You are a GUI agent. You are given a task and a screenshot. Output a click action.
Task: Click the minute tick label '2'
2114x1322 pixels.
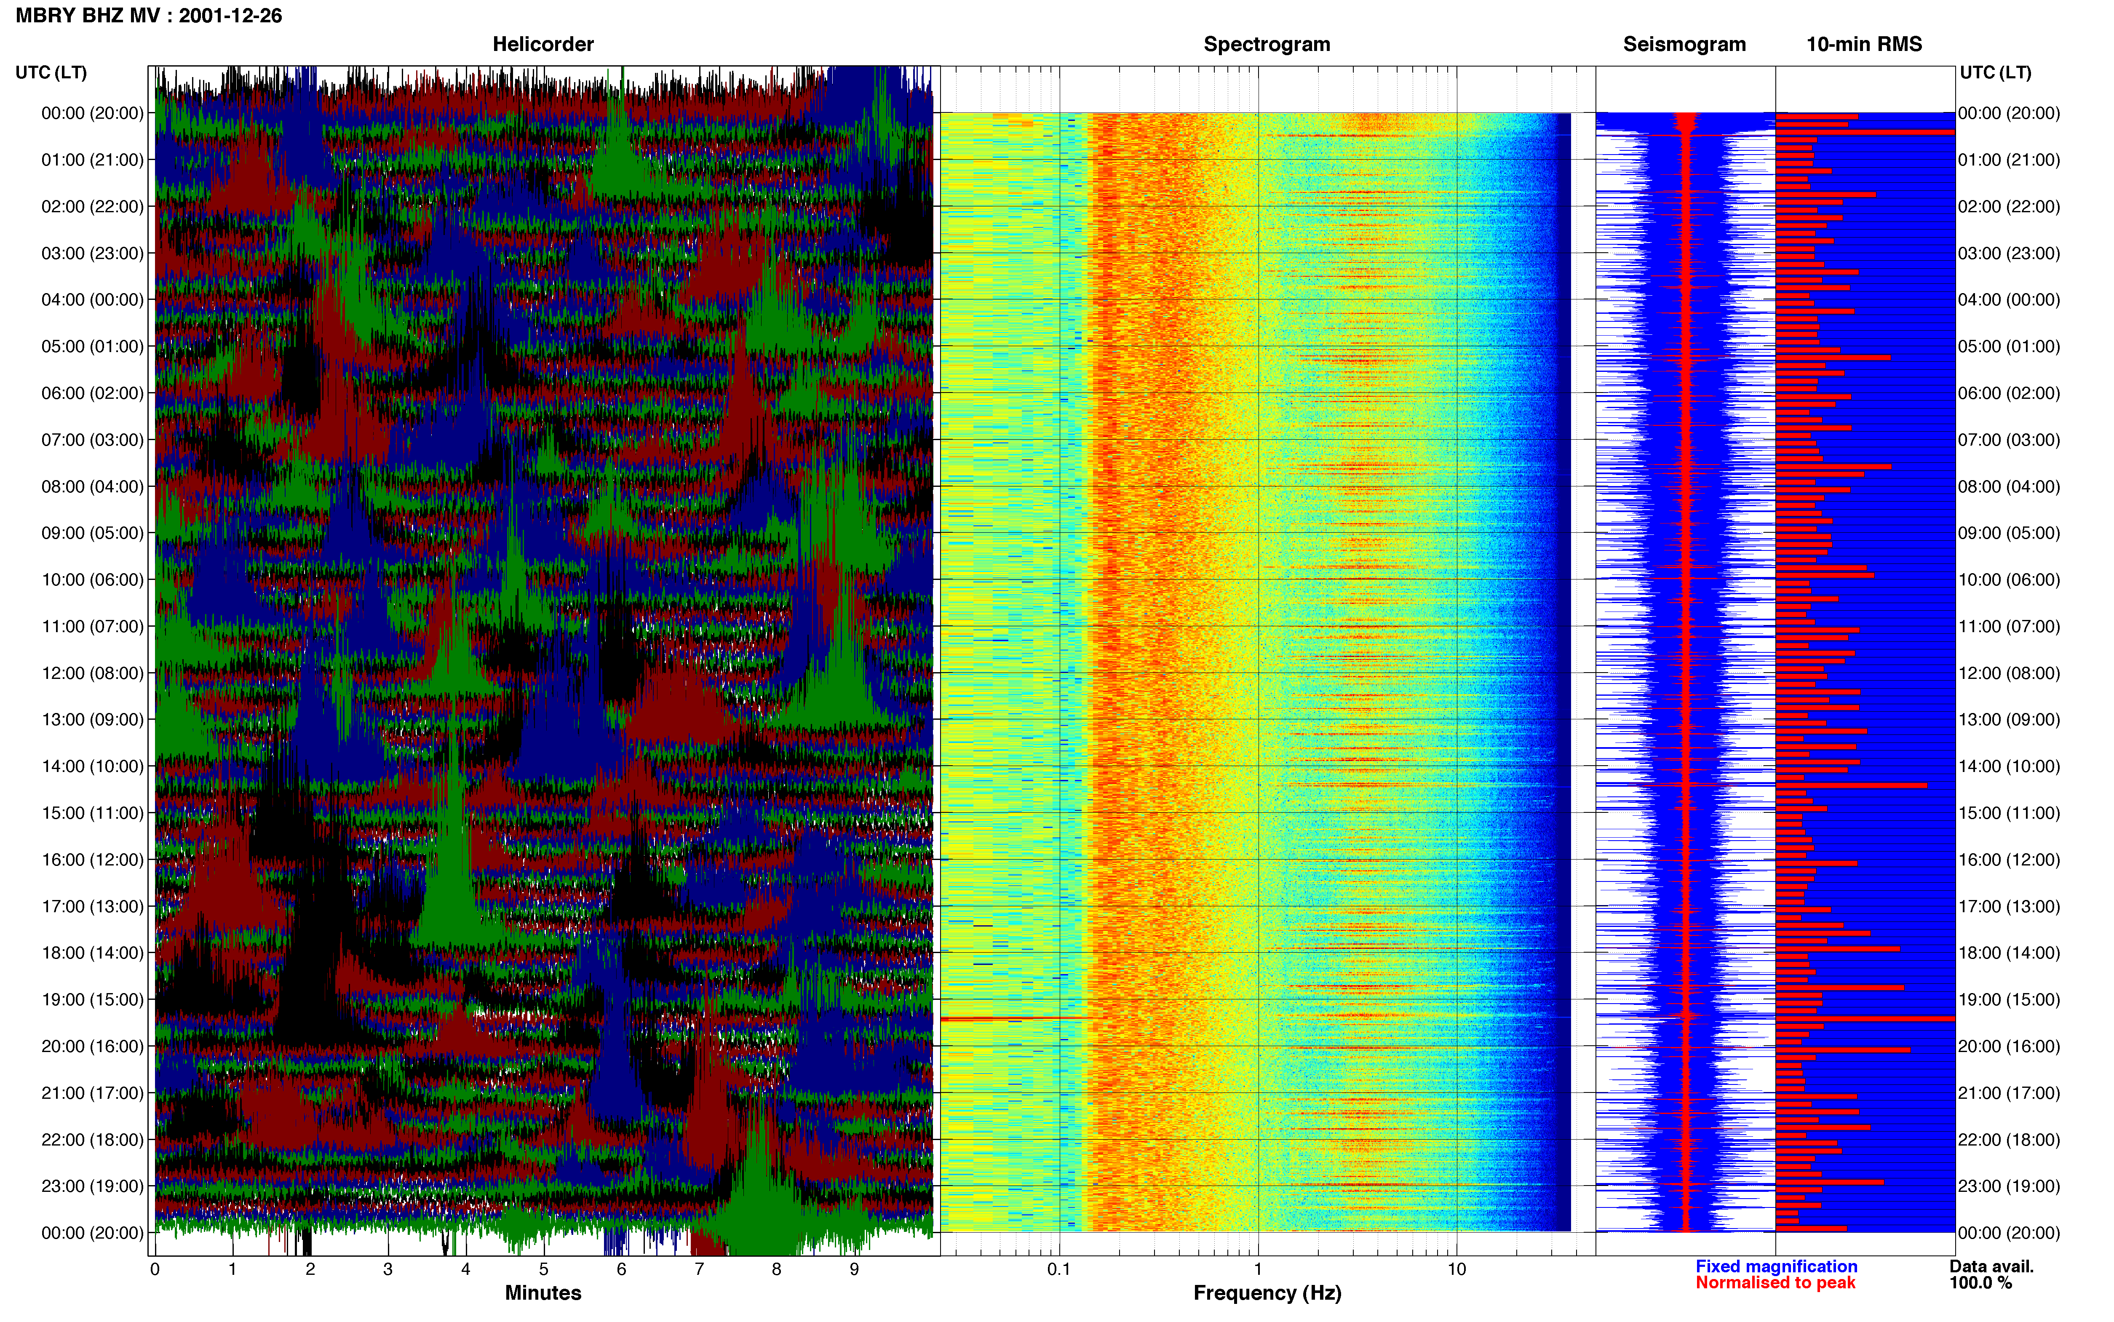pyautogui.click(x=310, y=1269)
